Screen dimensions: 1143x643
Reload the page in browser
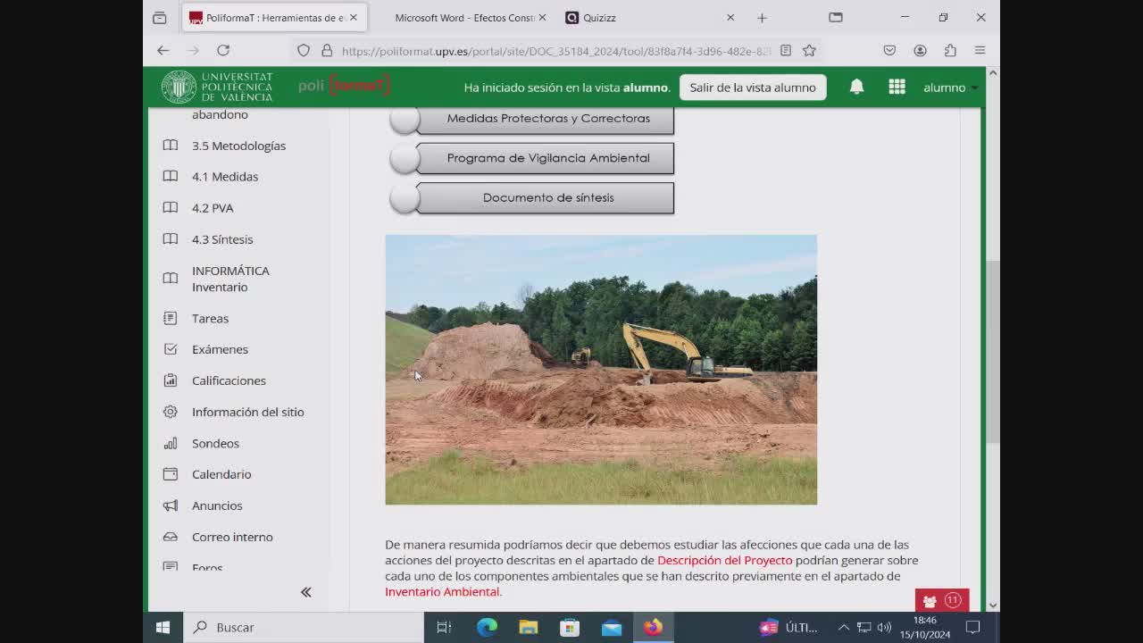pos(223,51)
